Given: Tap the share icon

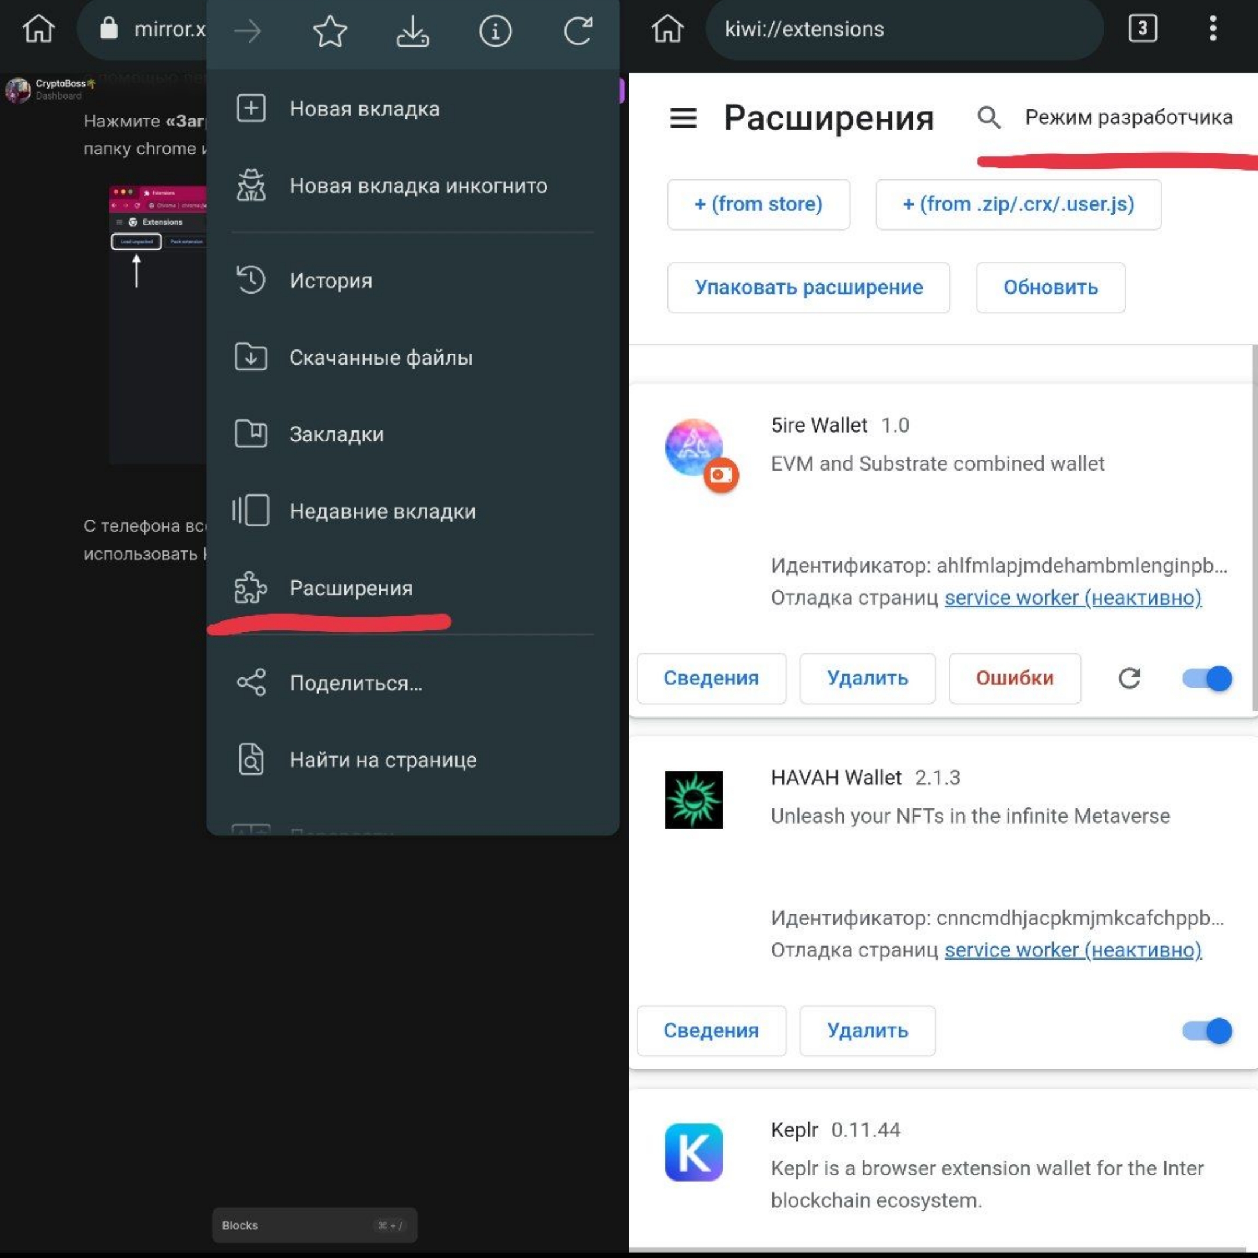Looking at the screenshot, I should pos(250,683).
